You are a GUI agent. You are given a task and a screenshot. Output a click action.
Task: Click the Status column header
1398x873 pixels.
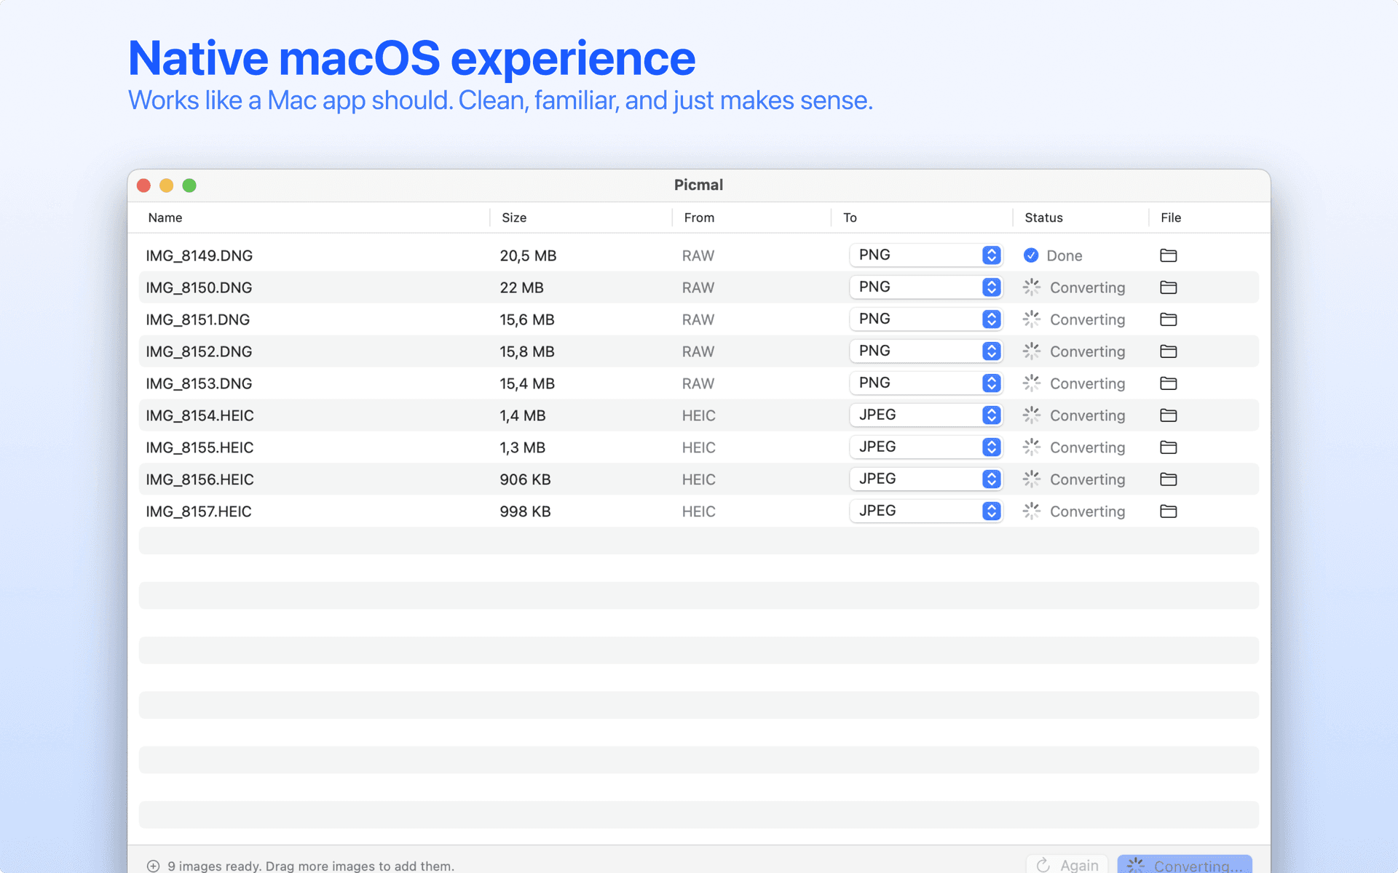click(1043, 217)
